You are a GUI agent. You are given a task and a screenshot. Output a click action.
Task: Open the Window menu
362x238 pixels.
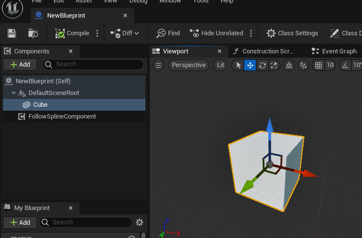(170, 1)
